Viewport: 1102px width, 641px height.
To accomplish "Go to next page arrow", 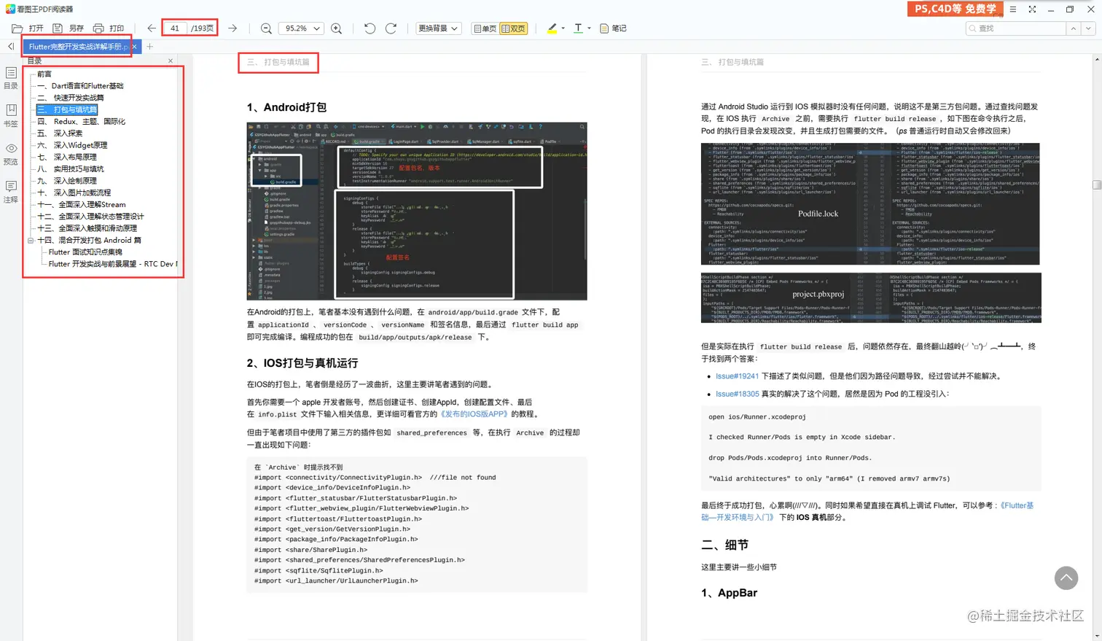I will pyautogui.click(x=232, y=28).
